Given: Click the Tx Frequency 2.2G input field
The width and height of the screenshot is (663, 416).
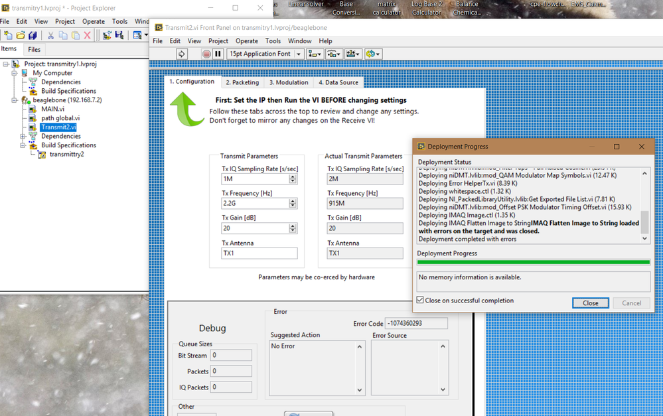Looking at the screenshot, I should pyautogui.click(x=255, y=203).
